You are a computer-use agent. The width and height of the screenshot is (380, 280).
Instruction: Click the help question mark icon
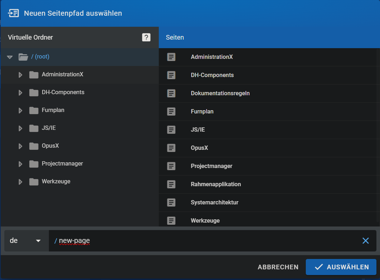tap(146, 37)
